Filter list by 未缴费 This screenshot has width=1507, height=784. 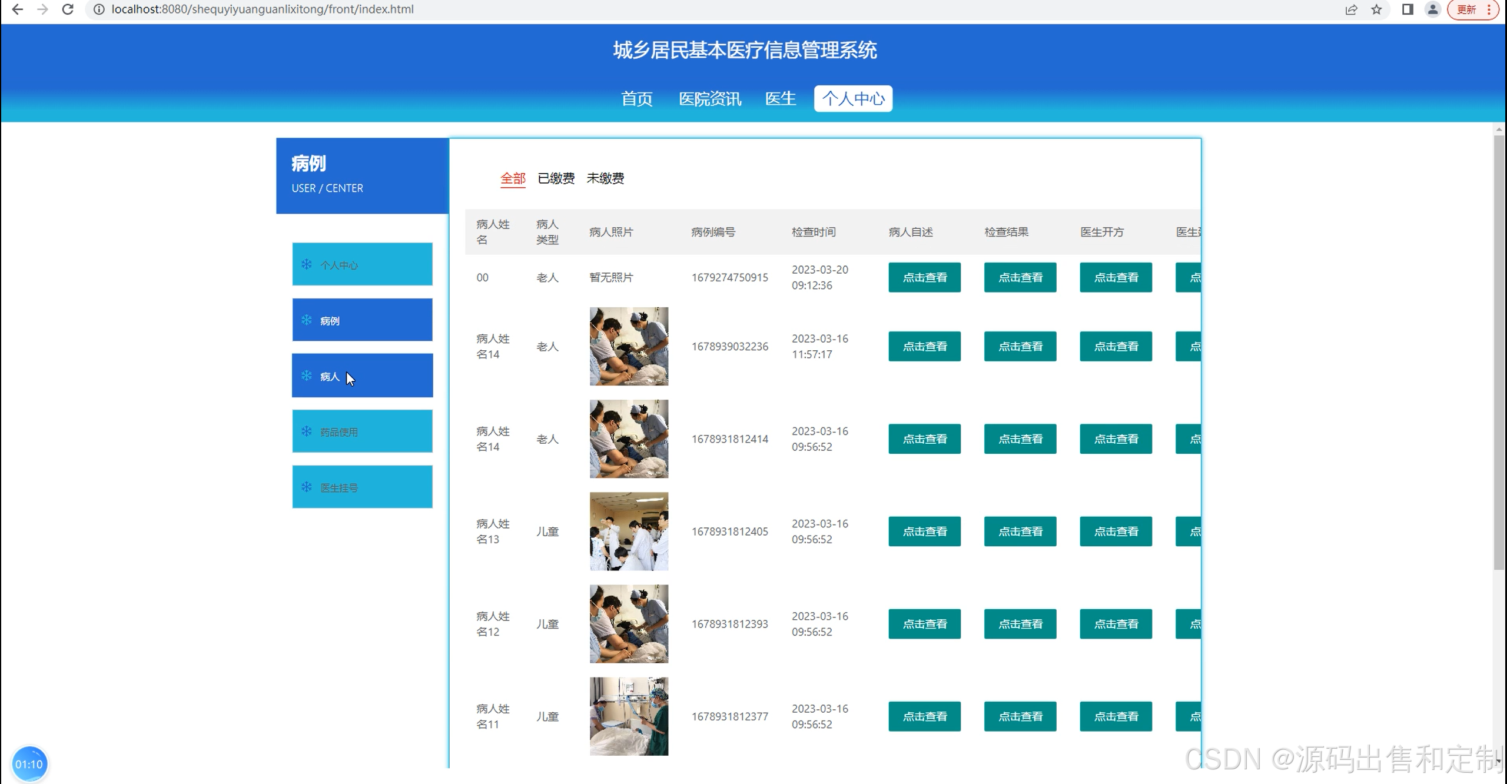(605, 178)
